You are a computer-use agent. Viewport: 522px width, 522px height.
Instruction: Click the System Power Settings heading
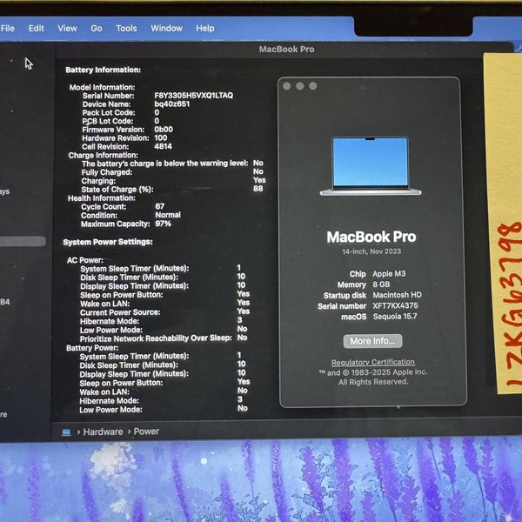pos(108,242)
